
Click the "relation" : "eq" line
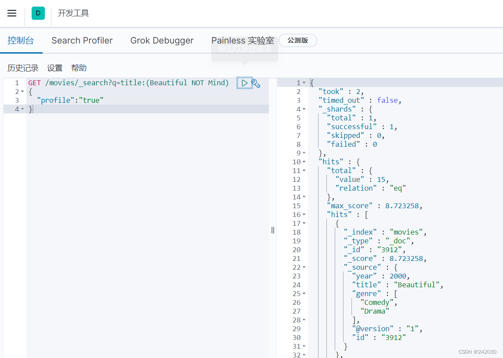[370, 188]
